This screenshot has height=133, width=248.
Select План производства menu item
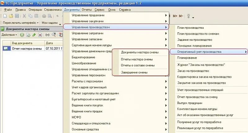click(x=190, y=28)
